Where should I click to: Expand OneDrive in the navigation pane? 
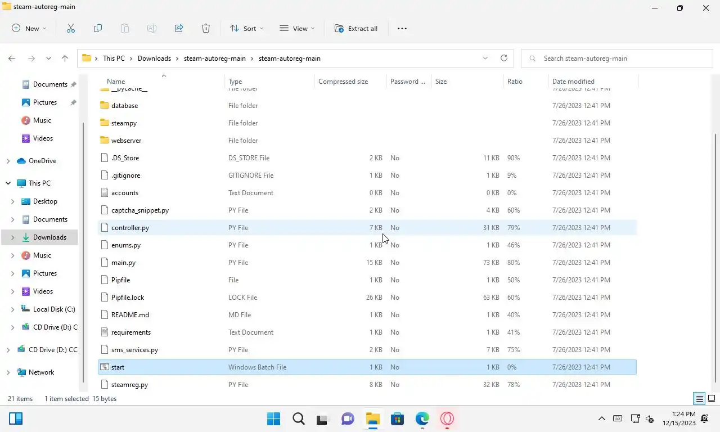8,161
